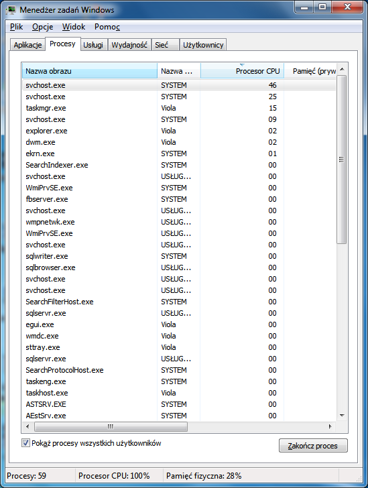Click the vertical scrollbar thumb
Image resolution: width=368 pixels, height=488 pixels.
coord(342,160)
